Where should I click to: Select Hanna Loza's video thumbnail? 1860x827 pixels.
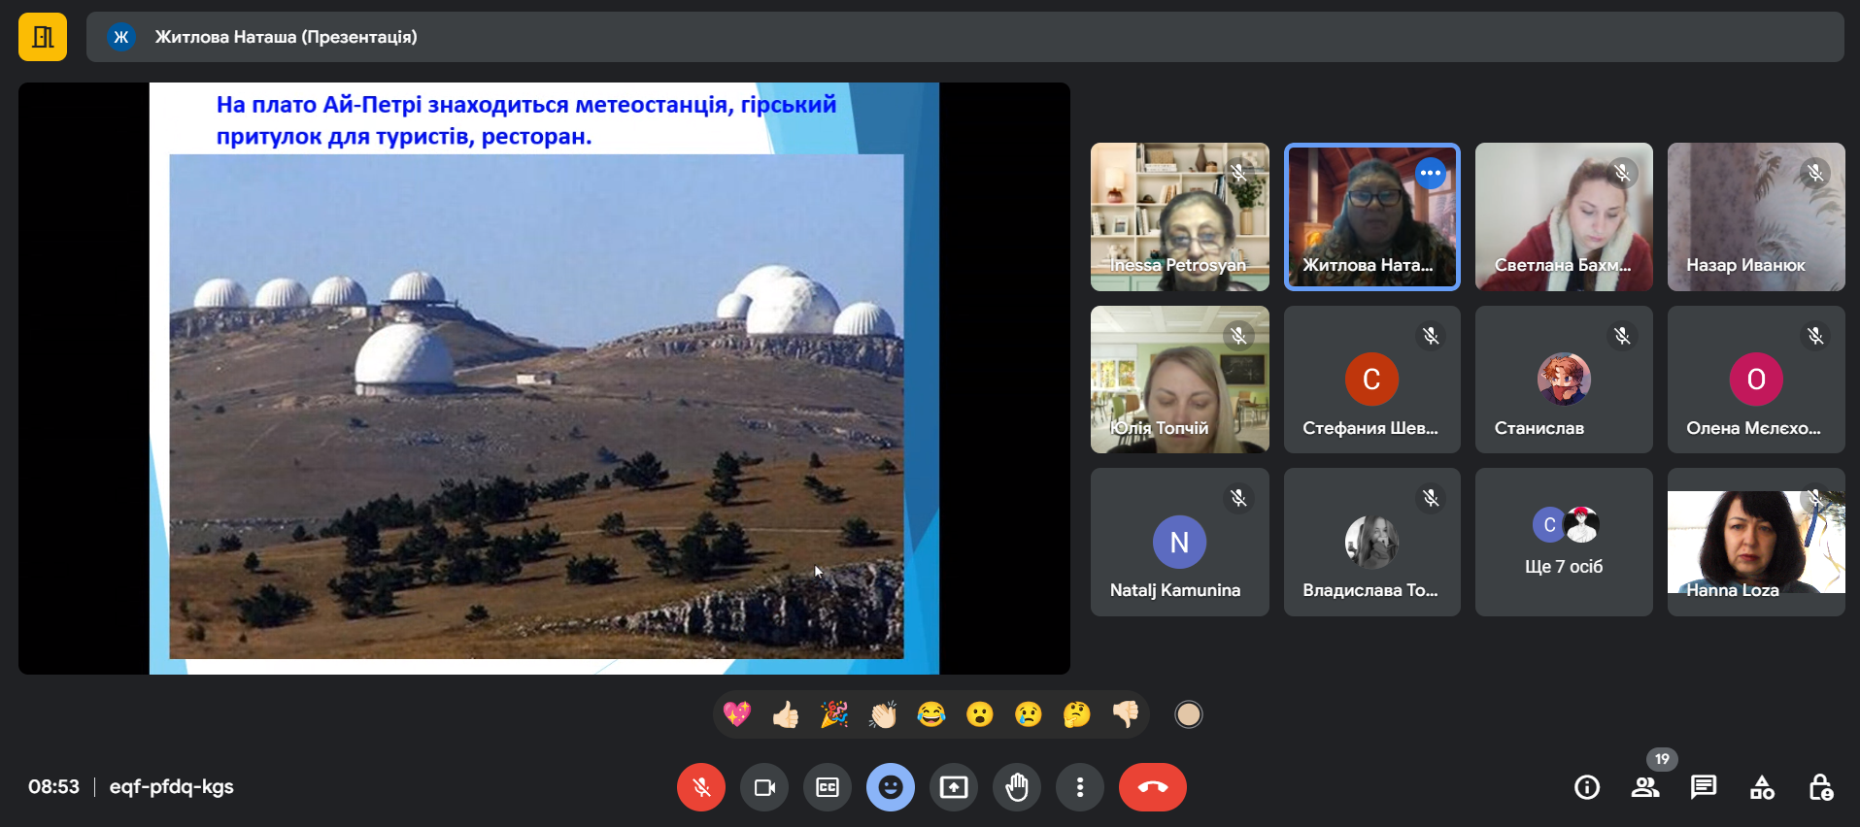(x=1755, y=542)
